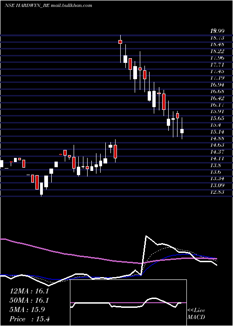Click the 17.19 price level label
Screen dimensions: 233x326
pyautogui.click(x=217, y=78)
